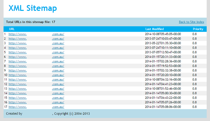
Task: Select date 2014-01-14T04:43:22+00:00
Action: pos(163,98)
